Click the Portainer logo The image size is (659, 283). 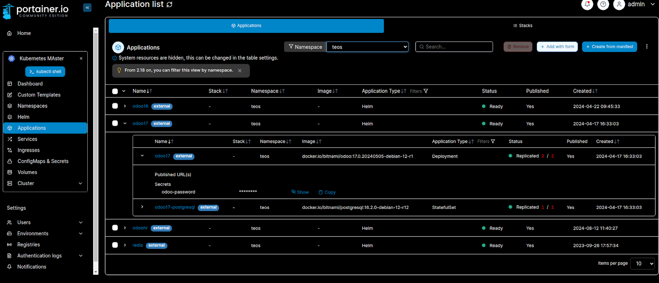[x=35, y=11]
